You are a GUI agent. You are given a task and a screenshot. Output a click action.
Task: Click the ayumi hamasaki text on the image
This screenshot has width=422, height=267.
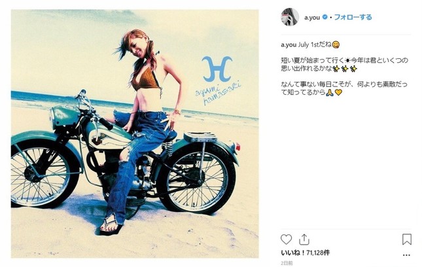[x=218, y=92]
